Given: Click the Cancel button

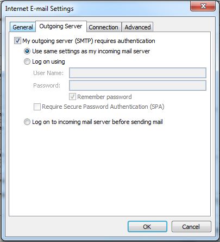Looking at the screenshot, I should click(x=191, y=227).
